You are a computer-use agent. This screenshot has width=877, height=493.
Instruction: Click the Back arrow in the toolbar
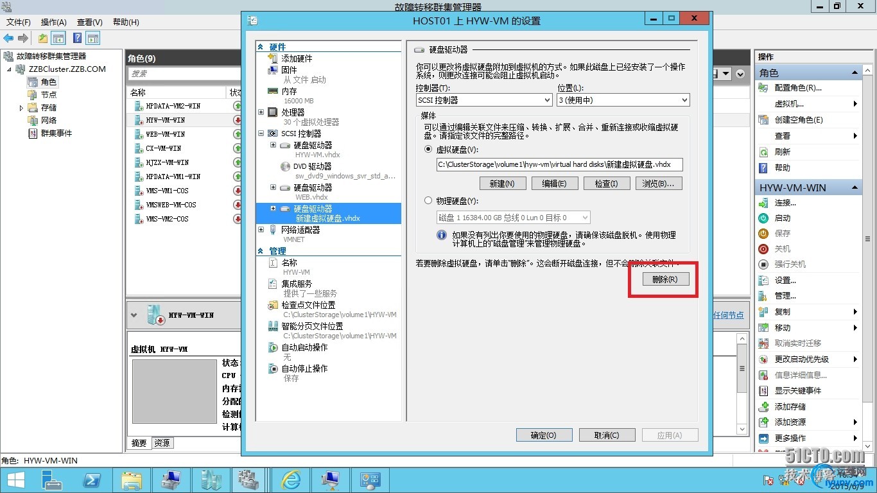tap(9, 39)
